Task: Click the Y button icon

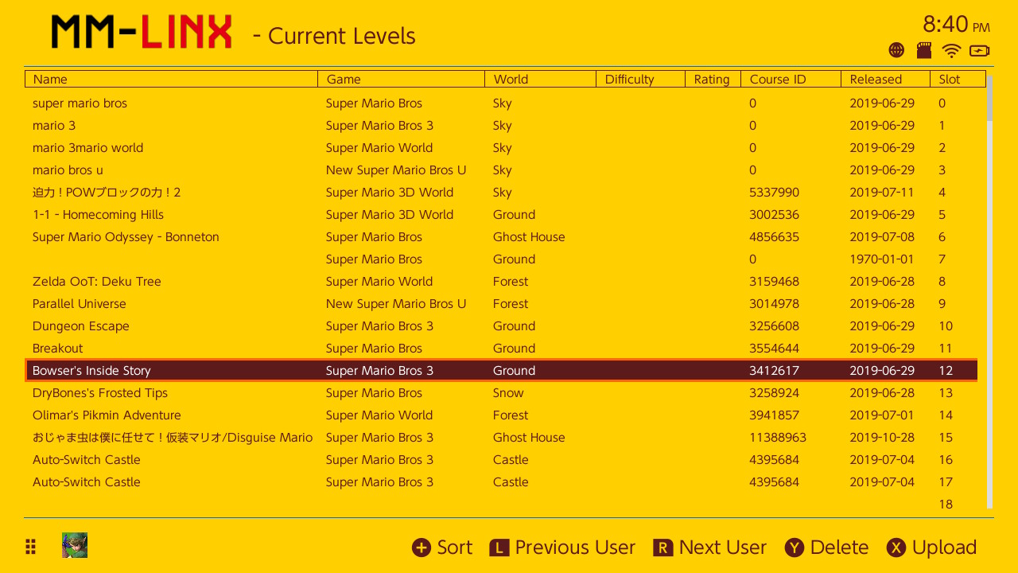Action: coord(795,548)
